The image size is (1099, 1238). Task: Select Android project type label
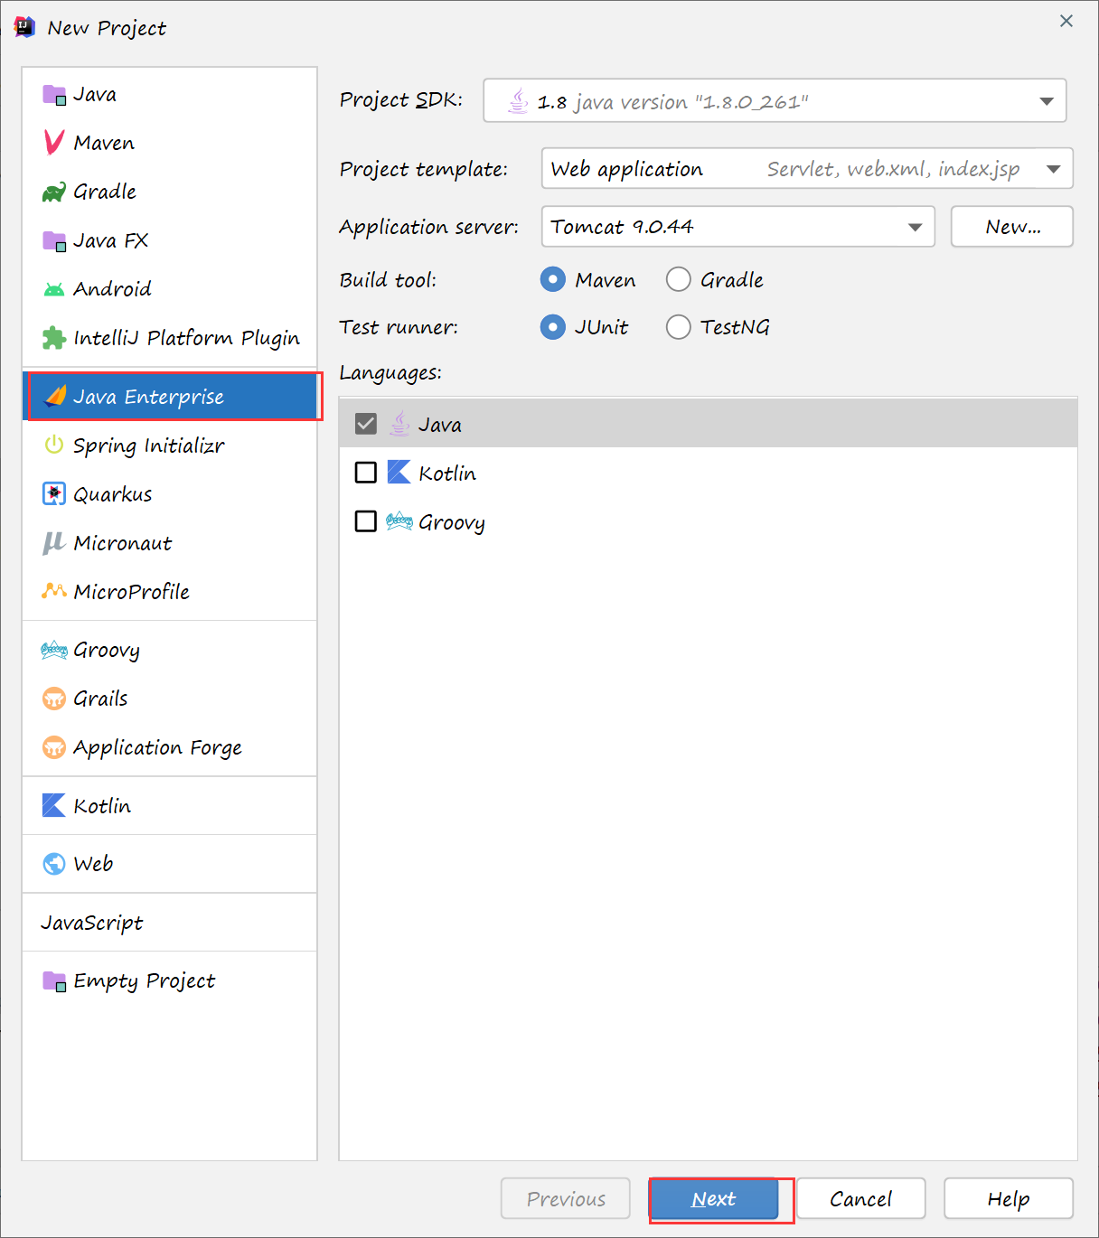pos(112,289)
